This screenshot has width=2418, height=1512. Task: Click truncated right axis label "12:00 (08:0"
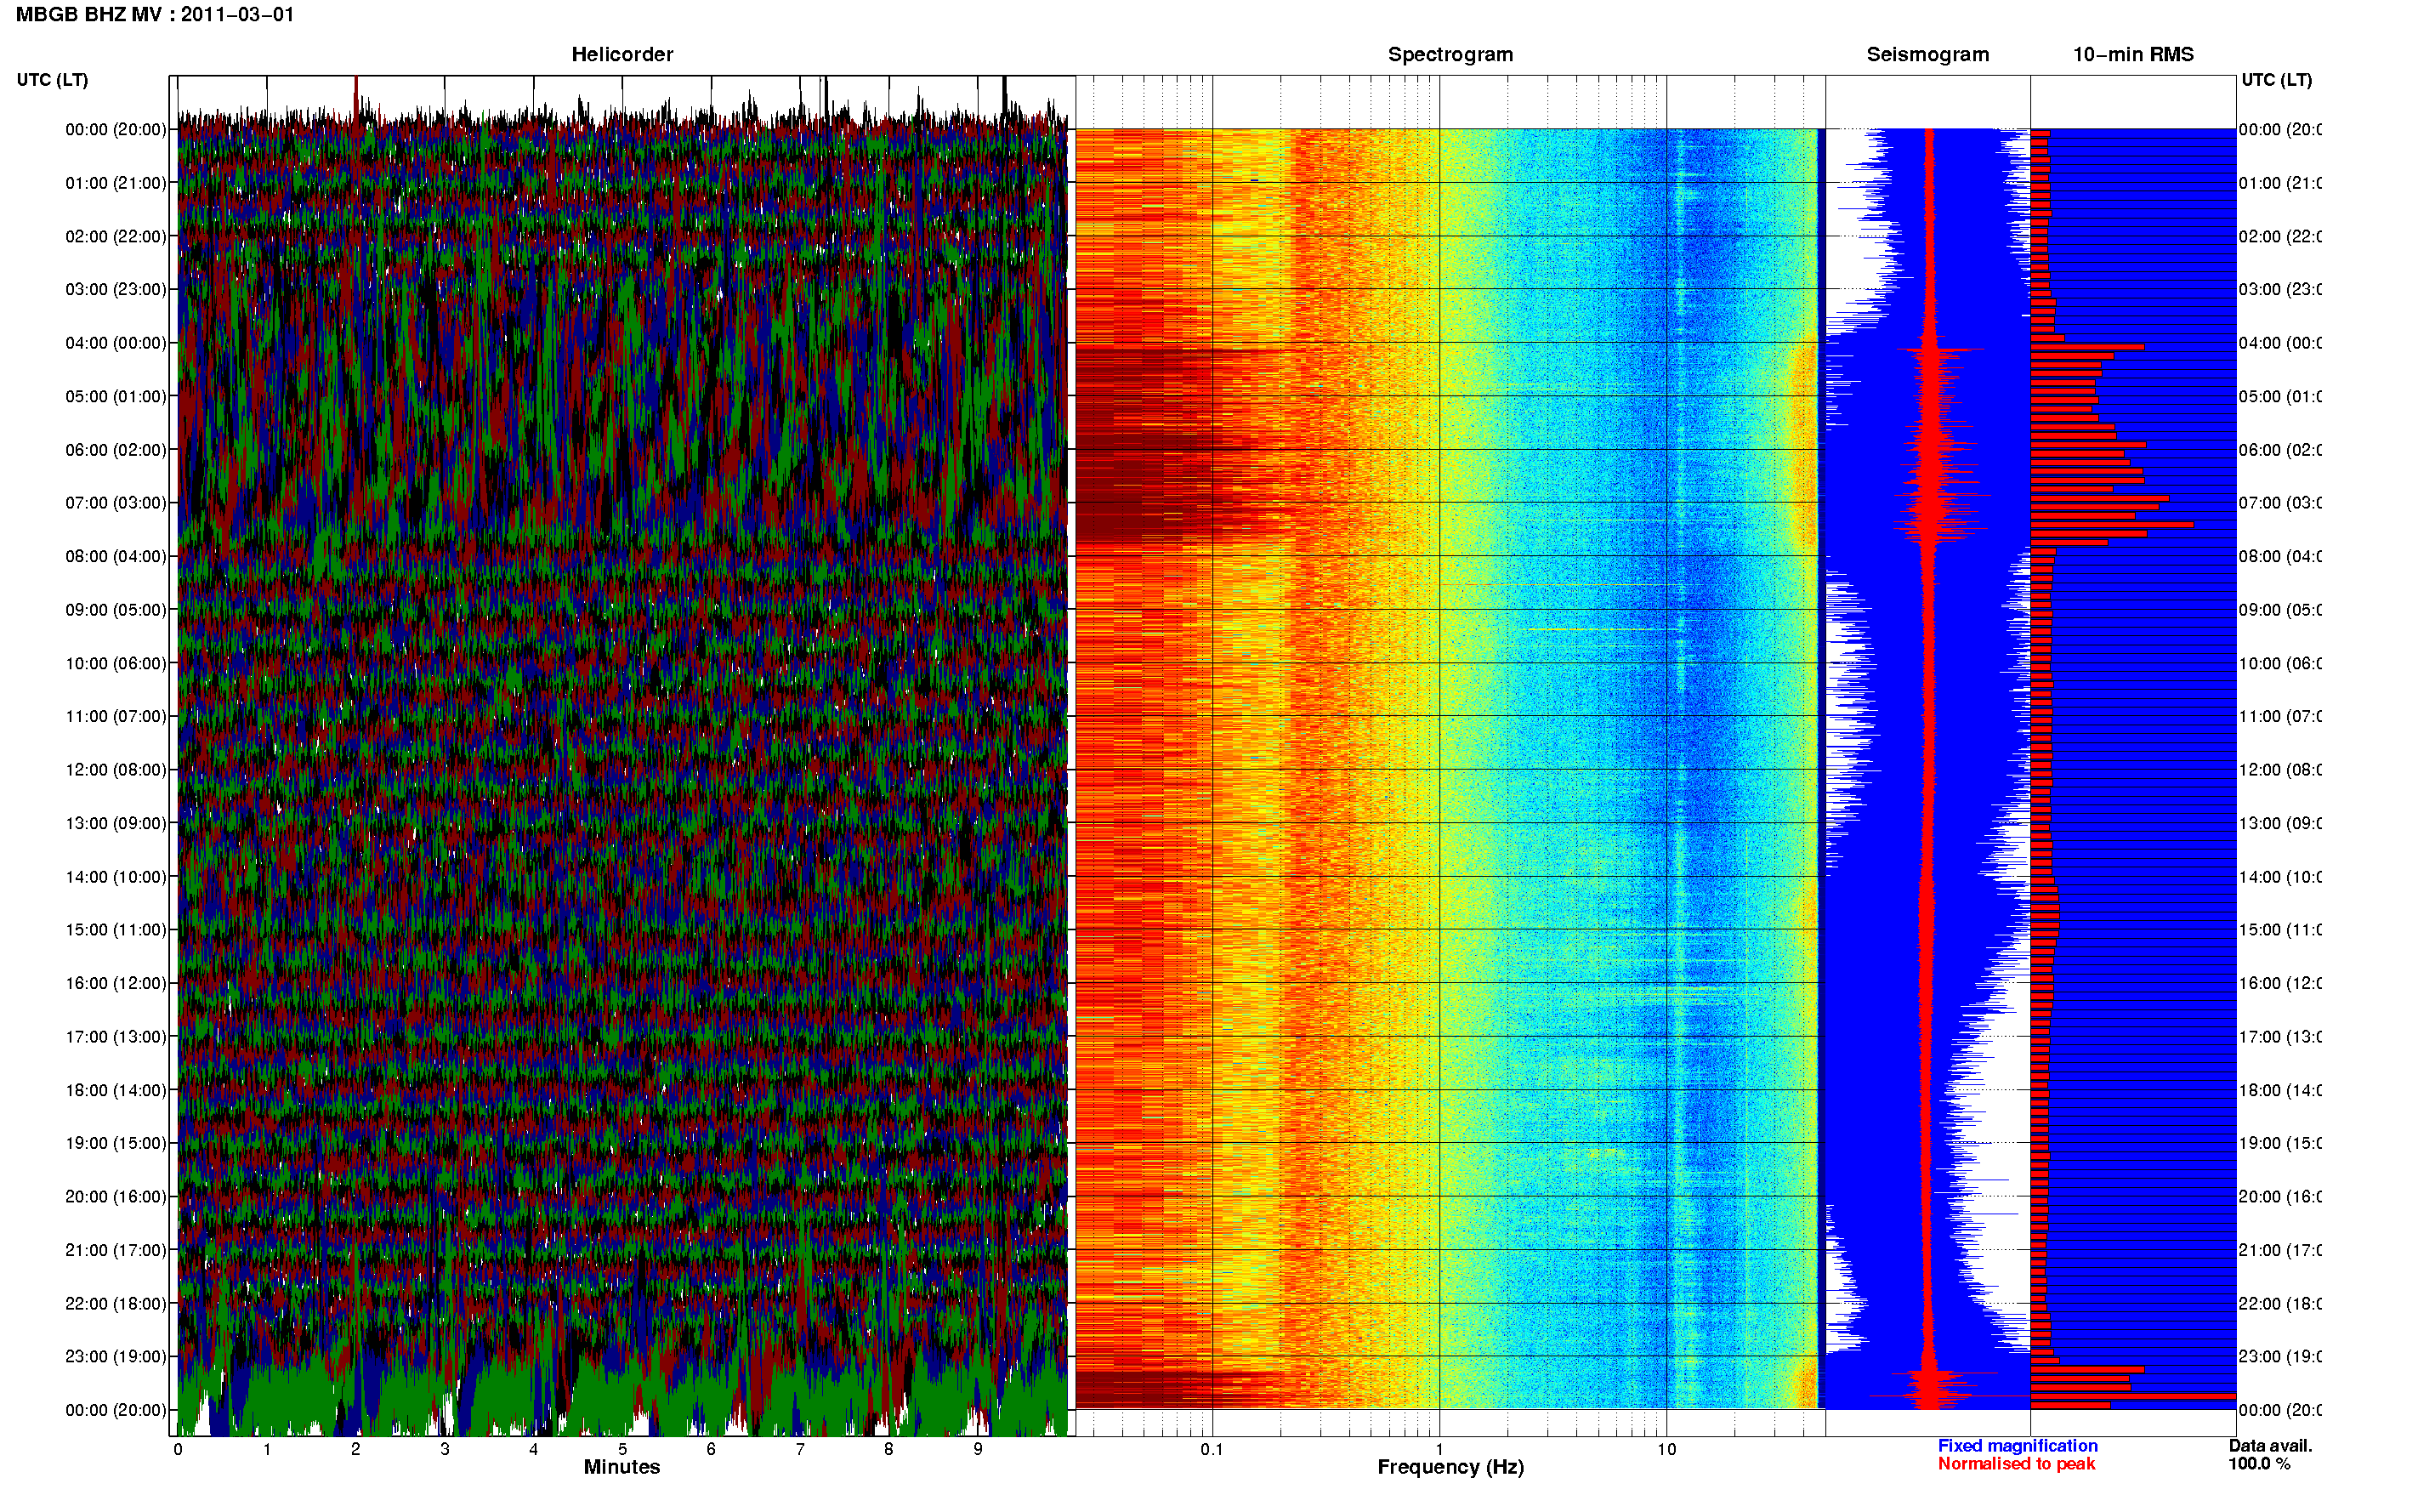(2280, 770)
